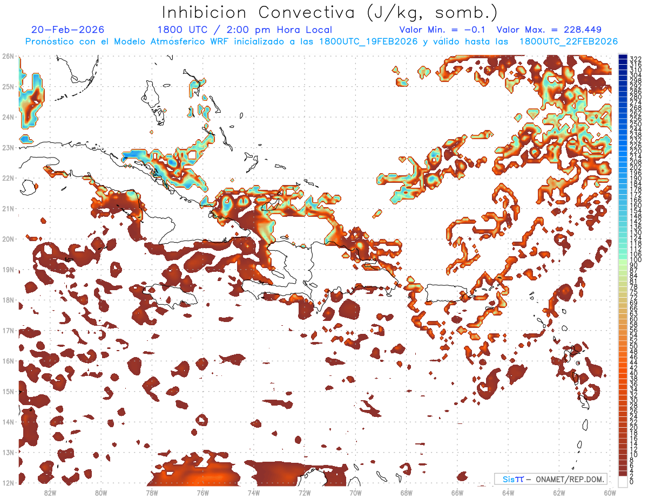This screenshot has width=648, height=500.
Task: Click the longitude label '64W'
Action: (x=508, y=492)
